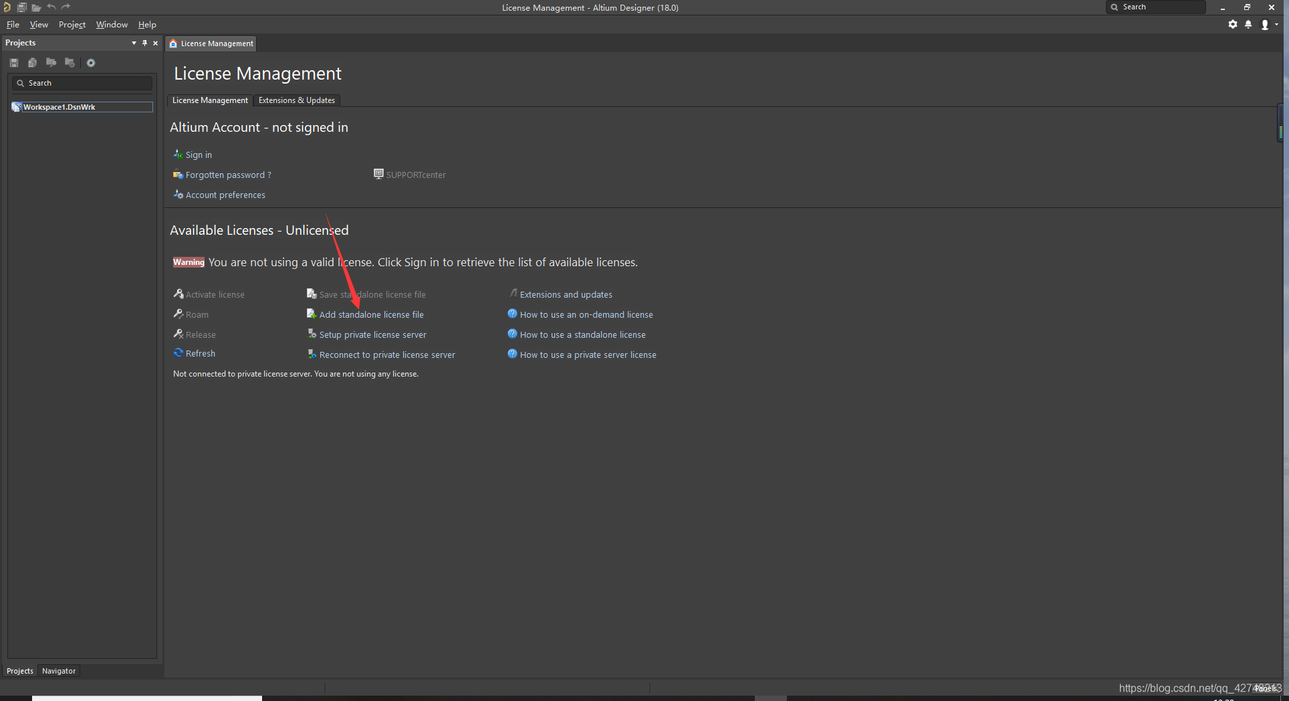1289x701 pixels.
Task: Click the Undo arrow in title bar
Action: coord(51,7)
